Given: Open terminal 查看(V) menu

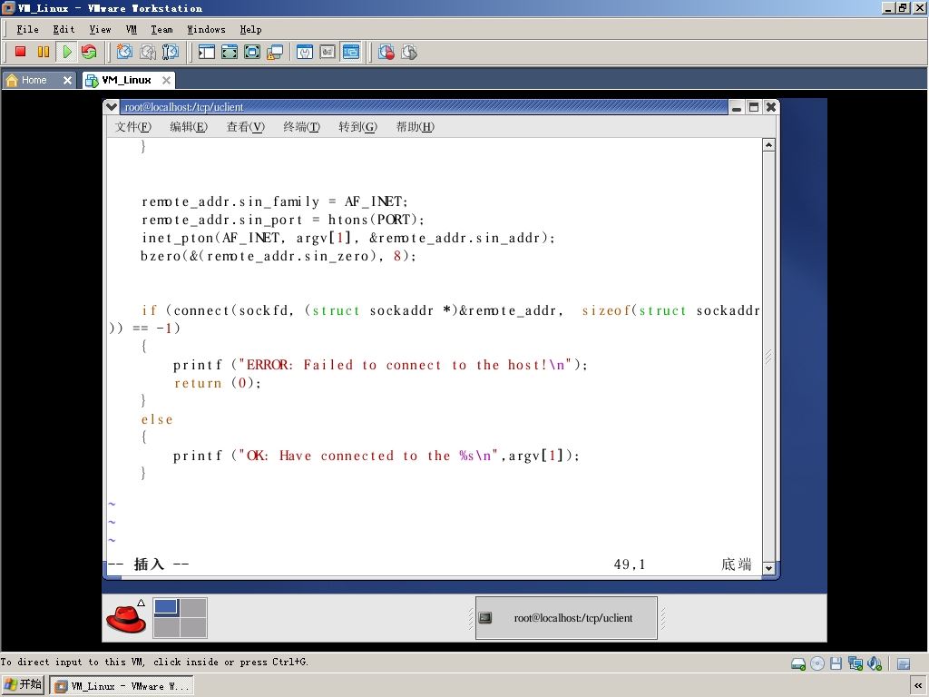Looking at the screenshot, I should pos(245,127).
